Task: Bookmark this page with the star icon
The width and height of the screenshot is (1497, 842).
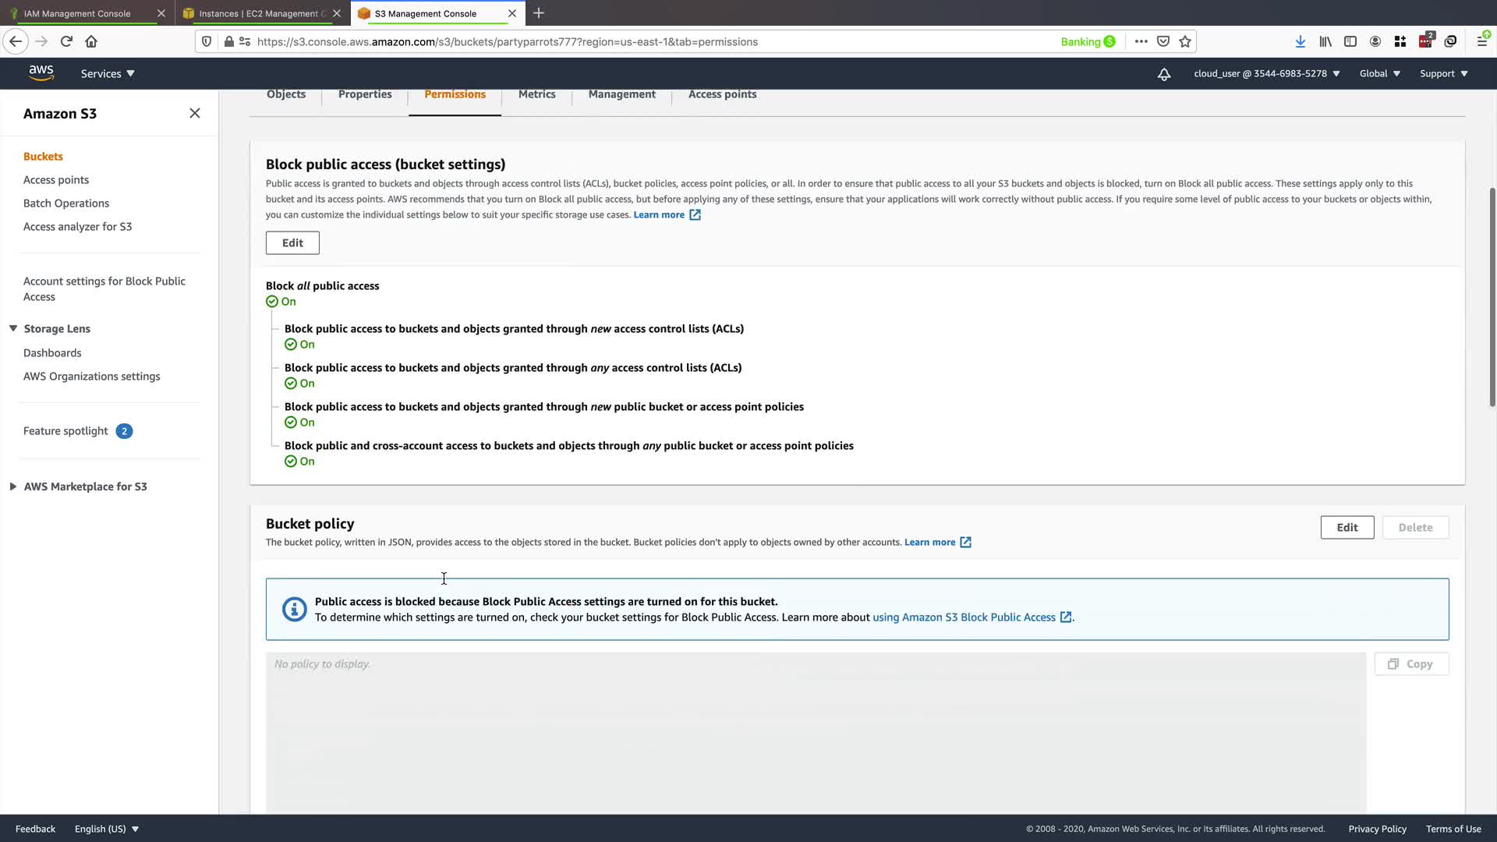Action: pyautogui.click(x=1185, y=41)
